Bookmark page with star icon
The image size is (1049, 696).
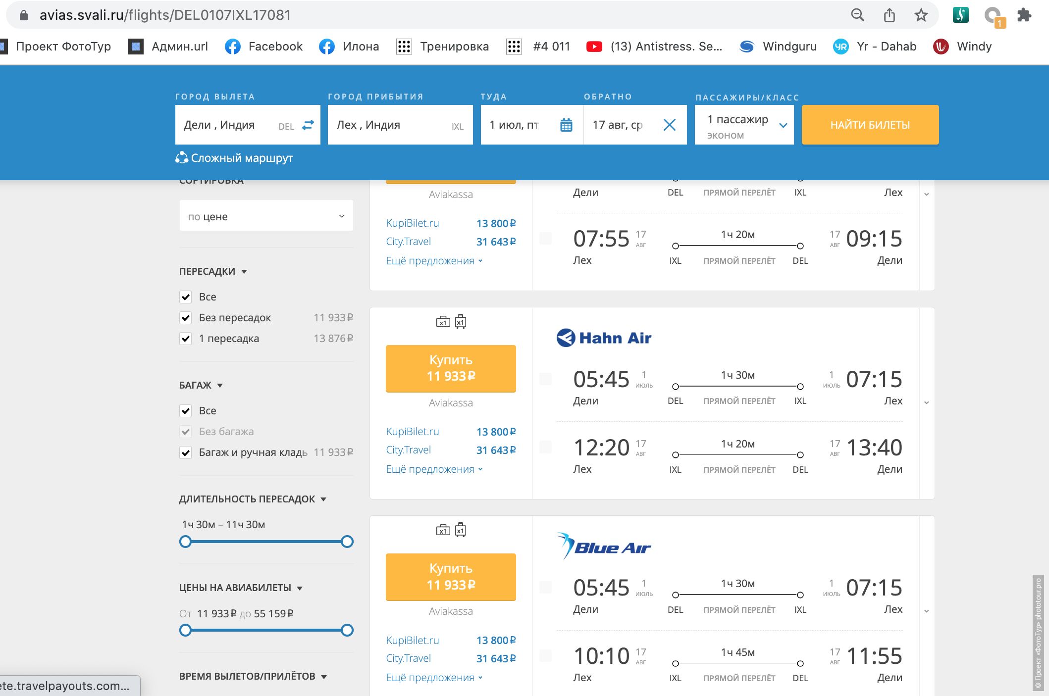coord(921,15)
